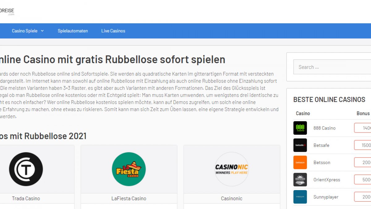
Task: Claim the Betsafe bonus button
Action: coord(363,145)
